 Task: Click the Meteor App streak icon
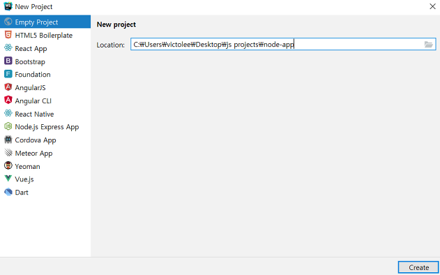[x=8, y=153]
